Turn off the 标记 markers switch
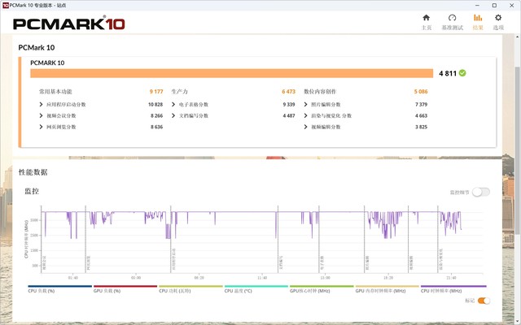The image size is (521, 325). click(484, 301)
